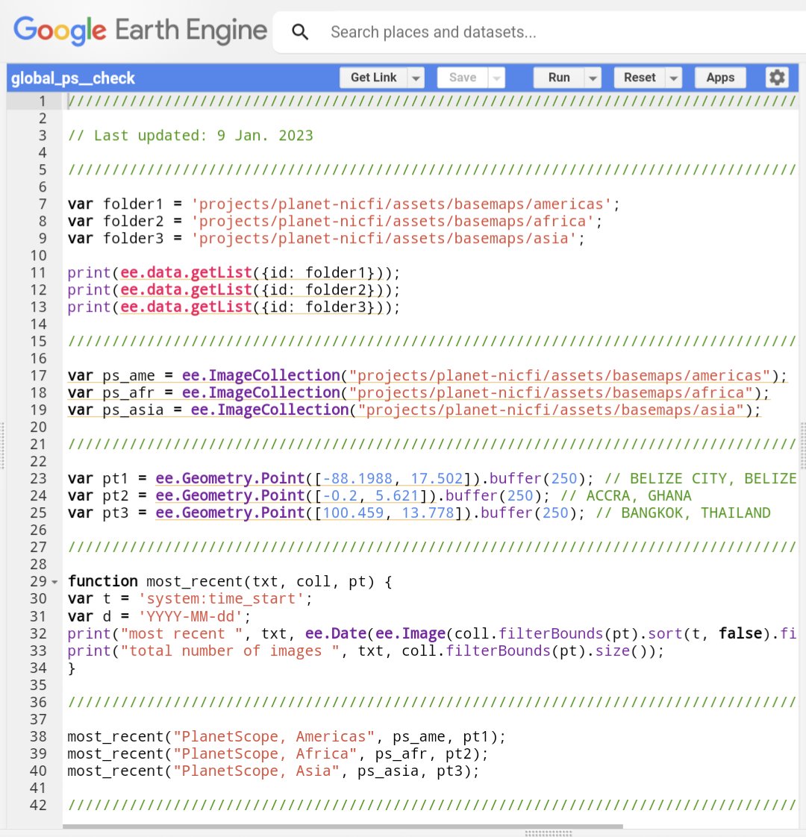Click the Google Earth Engine logo
The width and height of the screenshot is (806, 837).
(x=140, y=31)
